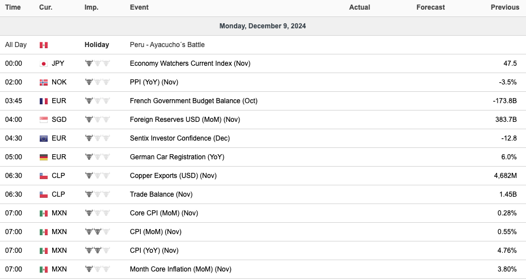Click the Norway flag beside NOK
The height and width of the screenshot is (280, 526).
[44, 82]
